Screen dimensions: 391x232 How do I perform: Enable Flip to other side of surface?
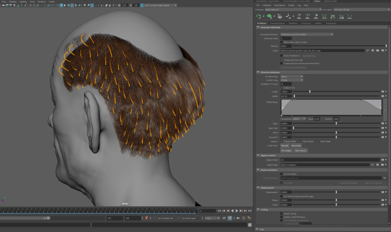point(282,42)
